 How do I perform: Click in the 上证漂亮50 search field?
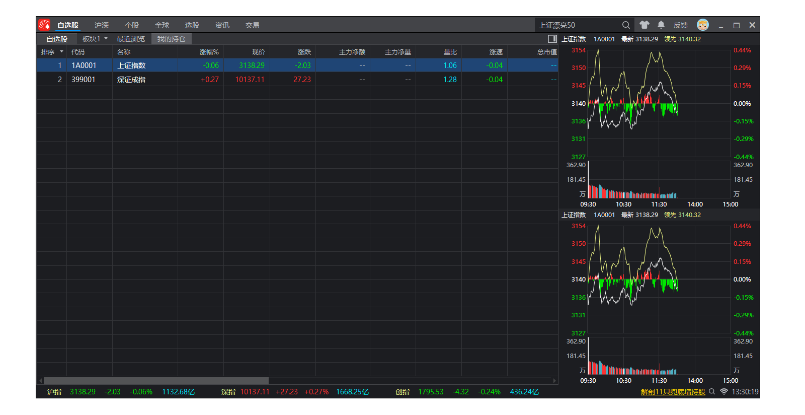pos(578,25)
